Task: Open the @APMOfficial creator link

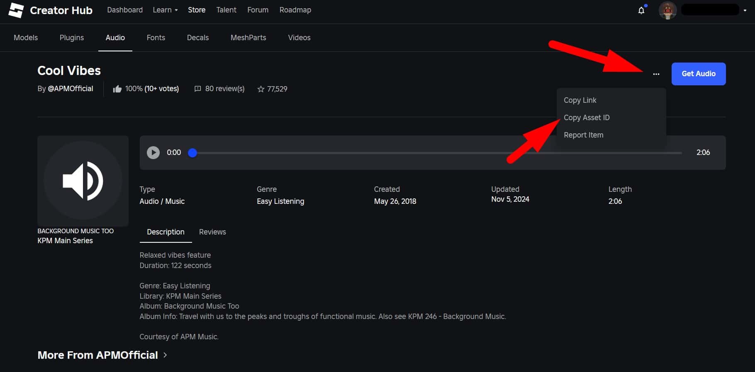Action: click(70, 89)
